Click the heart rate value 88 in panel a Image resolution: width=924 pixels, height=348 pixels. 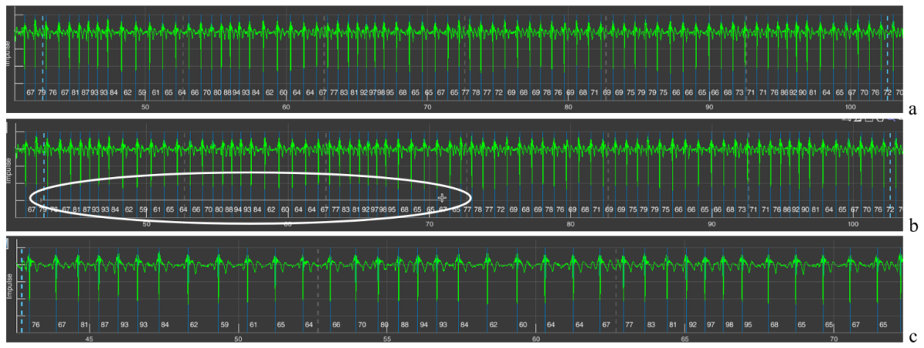coord(227,92)
